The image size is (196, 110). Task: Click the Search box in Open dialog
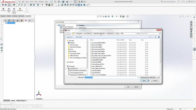click(x=151, y=34)
